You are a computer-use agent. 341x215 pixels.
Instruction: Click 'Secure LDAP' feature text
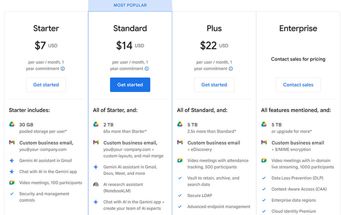coord(200,195)
